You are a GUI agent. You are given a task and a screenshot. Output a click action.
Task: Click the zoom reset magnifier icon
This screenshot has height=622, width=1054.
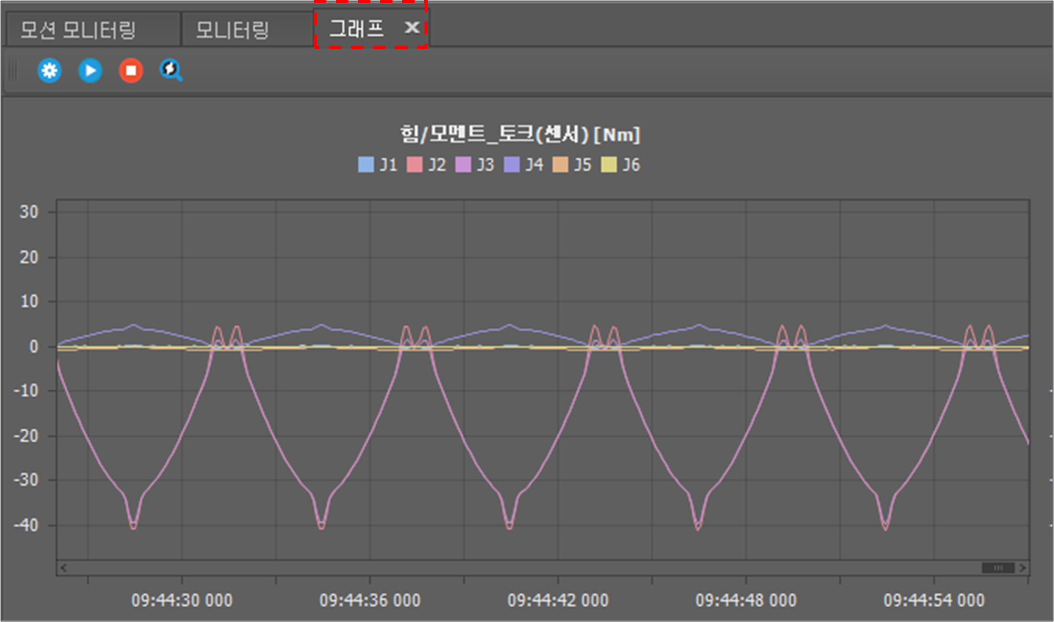(x=171, y=70)
